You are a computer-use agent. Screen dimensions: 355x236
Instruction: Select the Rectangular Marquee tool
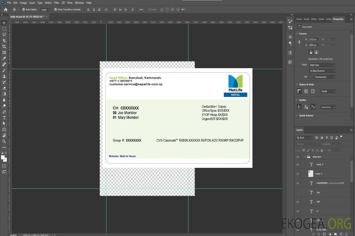click(4, 29)
